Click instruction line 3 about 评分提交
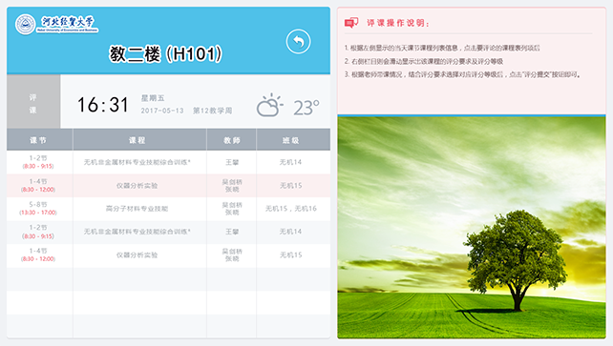 462,74
